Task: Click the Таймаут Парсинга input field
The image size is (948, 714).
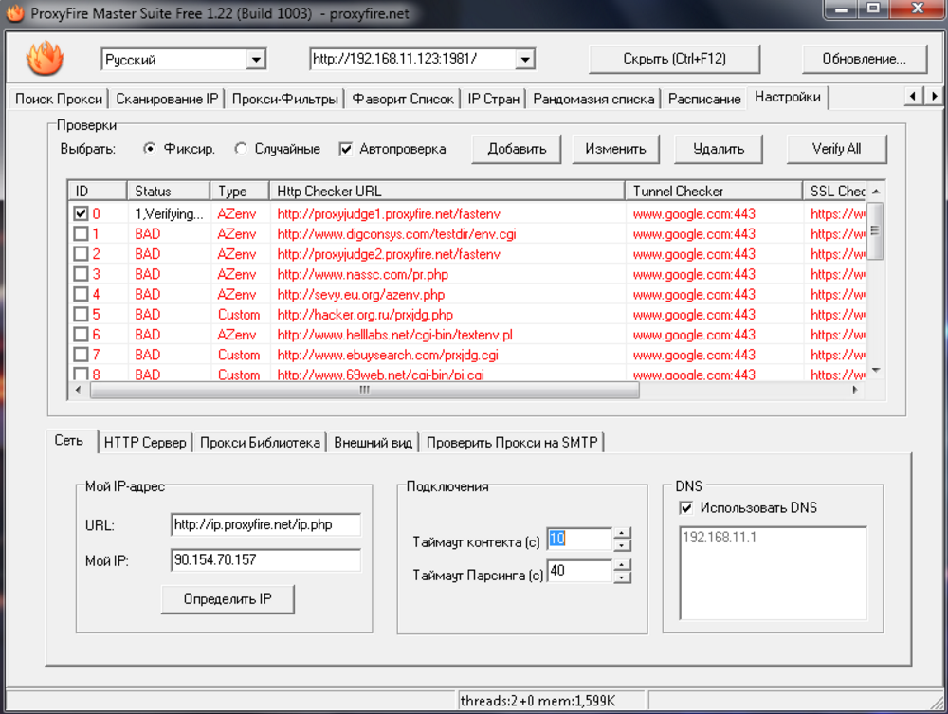Action: 580,571
